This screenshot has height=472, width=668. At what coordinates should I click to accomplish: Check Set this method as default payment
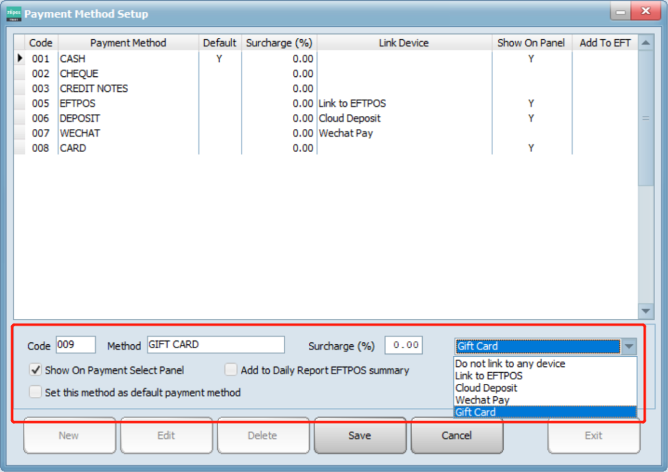click(x=37, y=392)
